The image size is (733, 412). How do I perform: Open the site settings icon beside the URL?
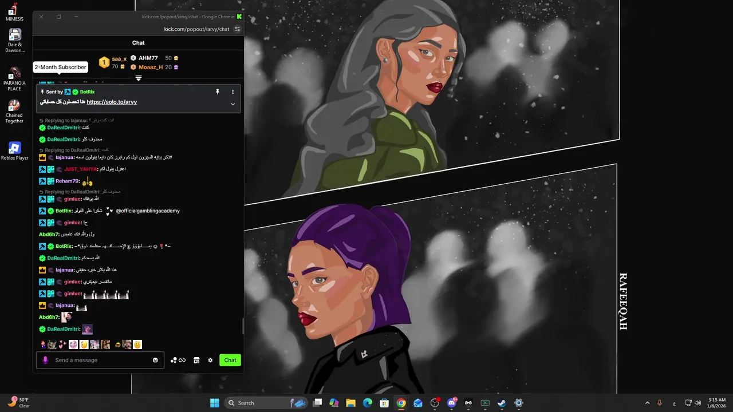(x=238, y=29)
